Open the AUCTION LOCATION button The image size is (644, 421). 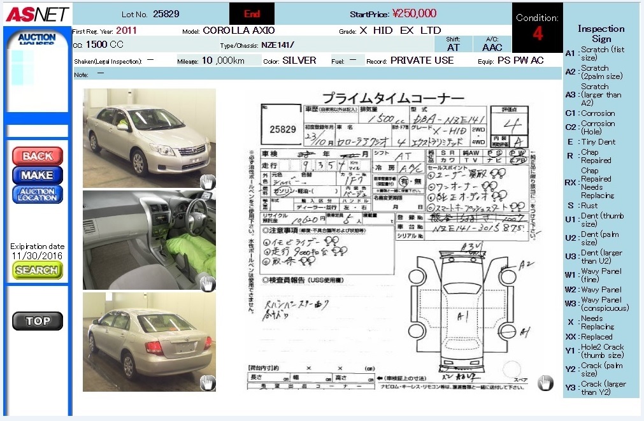(x=38, y=195)
